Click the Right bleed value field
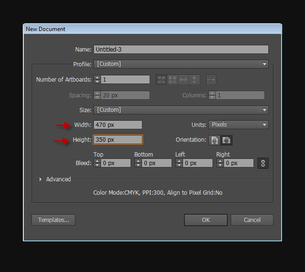Image resolution: width=305 pixels, height=272 pixels. [x=239, y=163]
